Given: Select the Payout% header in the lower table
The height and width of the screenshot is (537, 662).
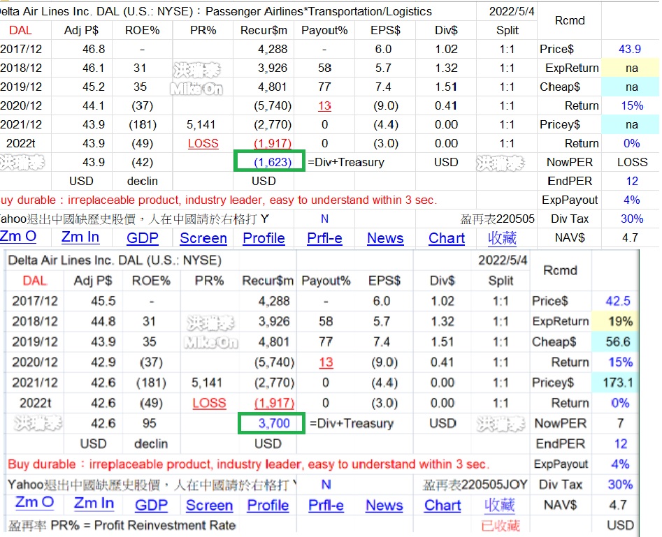Looking at the screenshot, I should point(326,281).
